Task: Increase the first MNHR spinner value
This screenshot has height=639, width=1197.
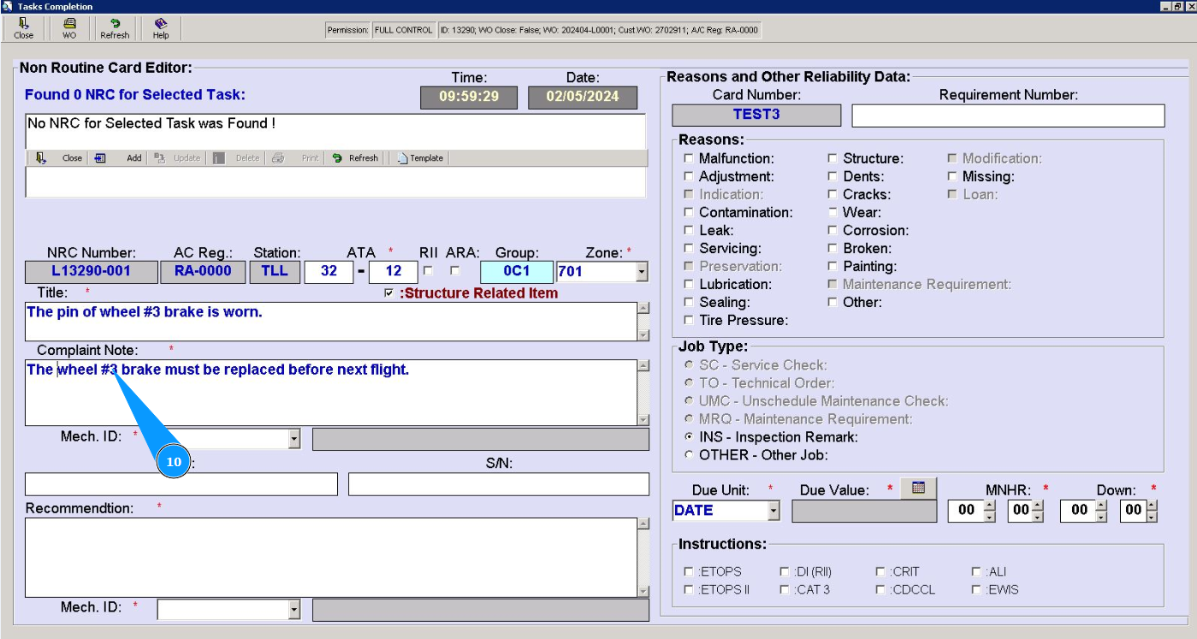Action: [x=990, y=506]
